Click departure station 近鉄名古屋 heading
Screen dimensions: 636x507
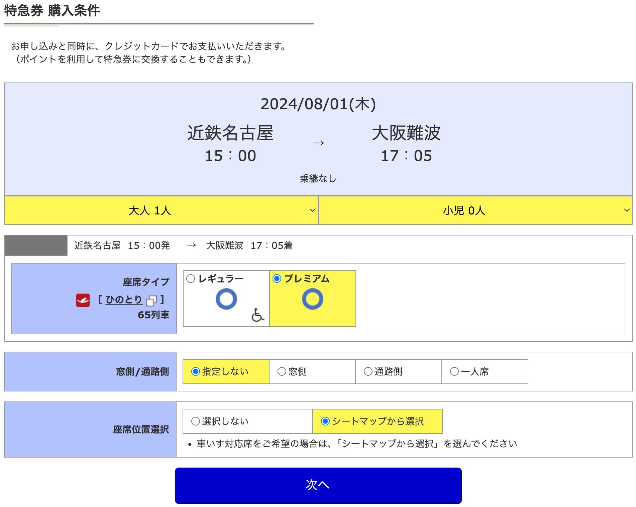[230, 133]
